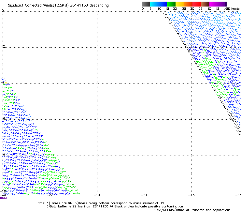Viewport: 241px width, 212px height.
Task: Click the note 'Black circles indicate possible contamination'
Action: tap(149, 206)
